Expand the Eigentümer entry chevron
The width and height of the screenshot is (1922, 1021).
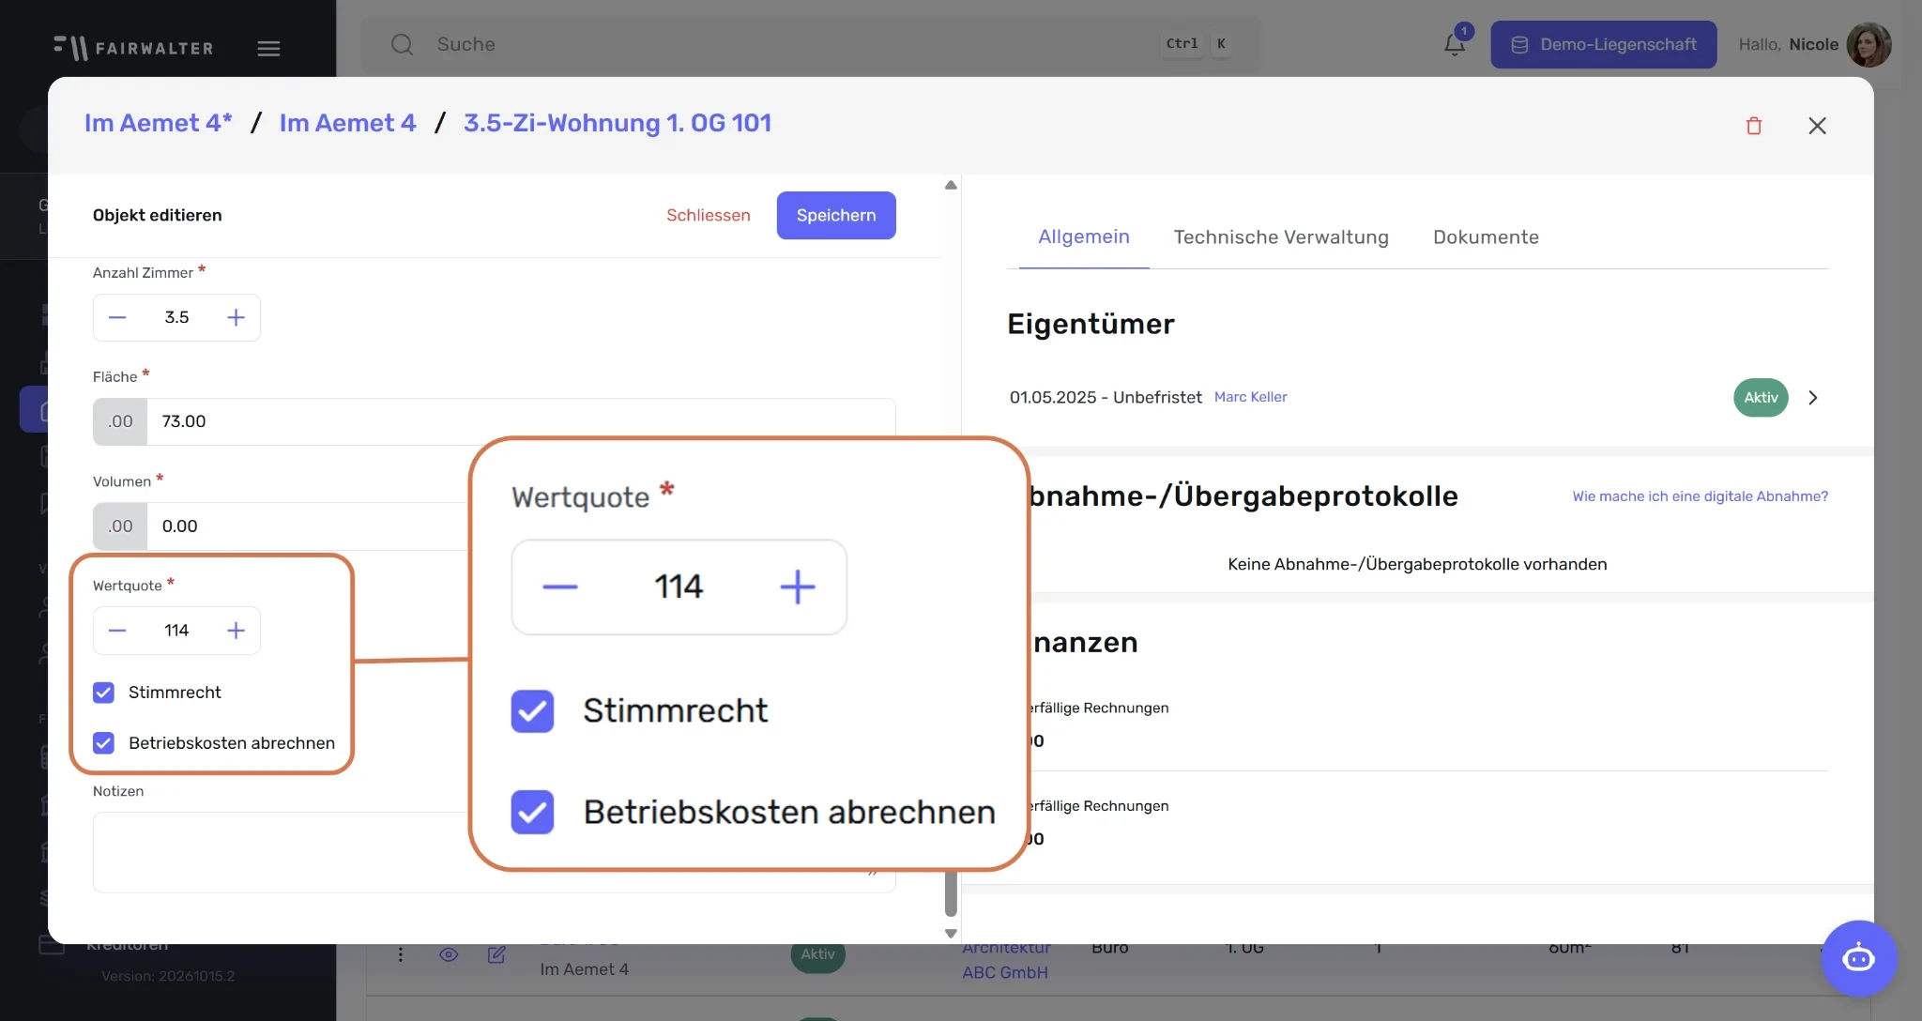coord(1813,398)
